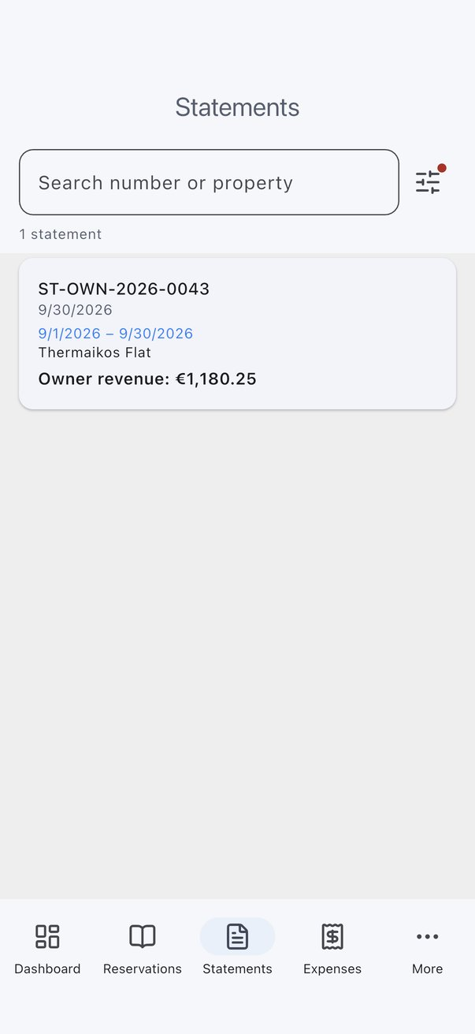475x1034 pixels.
Task: Open the More menu label
Action: point(428,969)
